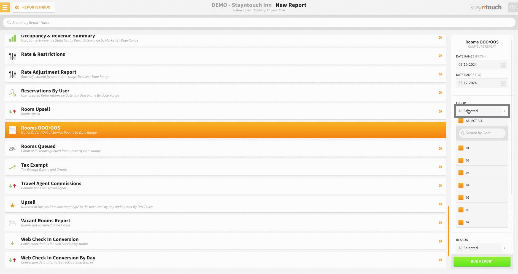
Task: Expand Rate Adjustment Report with its chevron
Action: coord(440,74)
